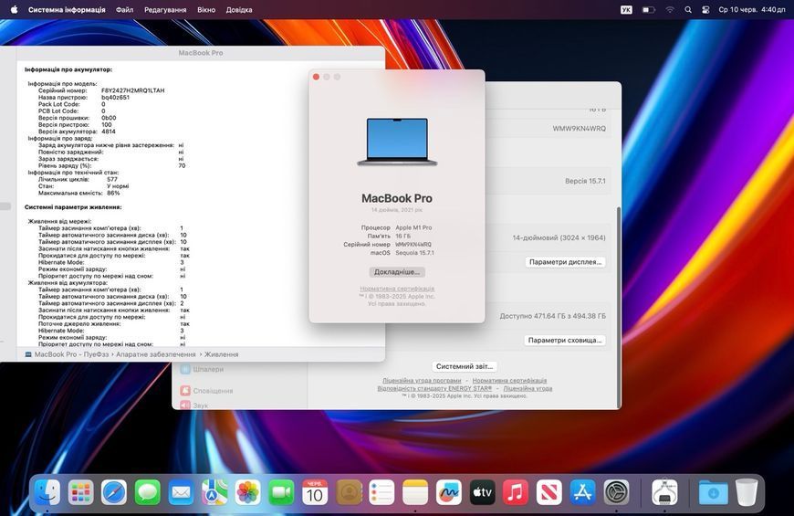The image size is (794, 516).
Task: Open Нормативна сертифікація link in About window
Action: tap(397, 289)
